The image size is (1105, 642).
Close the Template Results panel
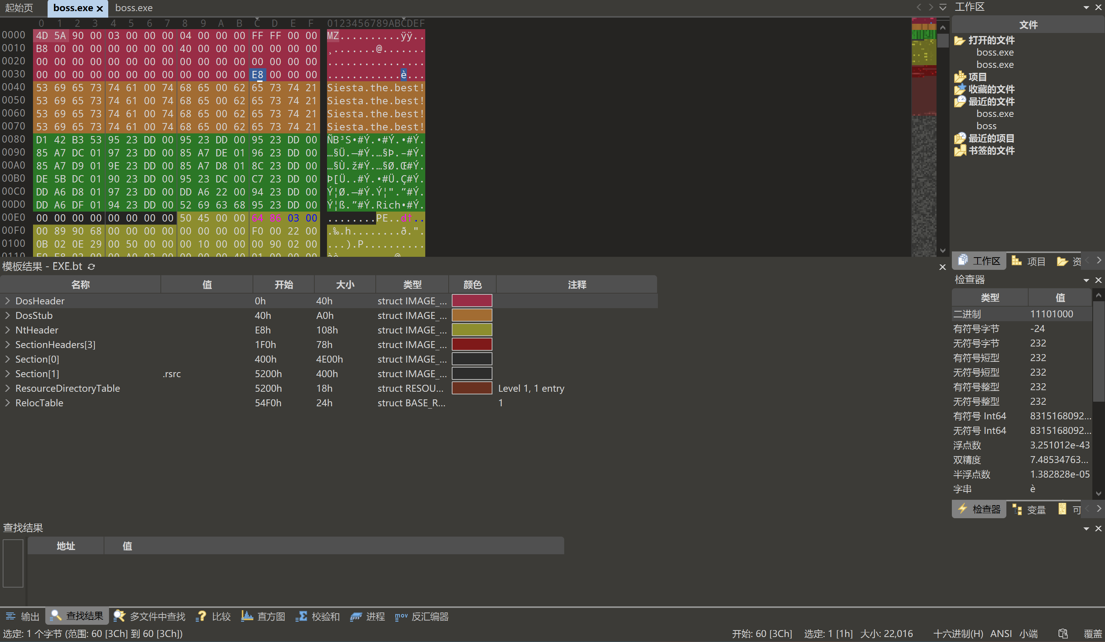click(x=942, y=267)
